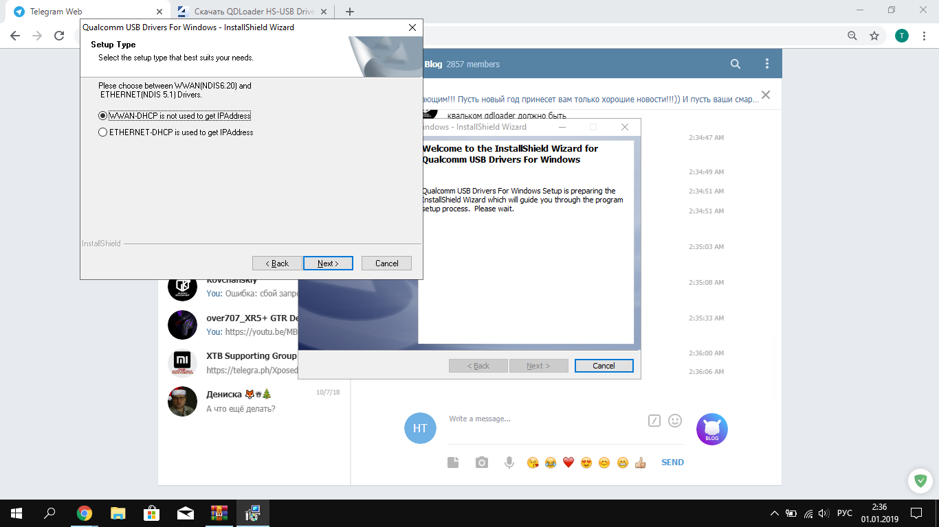Insert grinning face emoji
Screen dimensions: 939x527
point(623,462)
